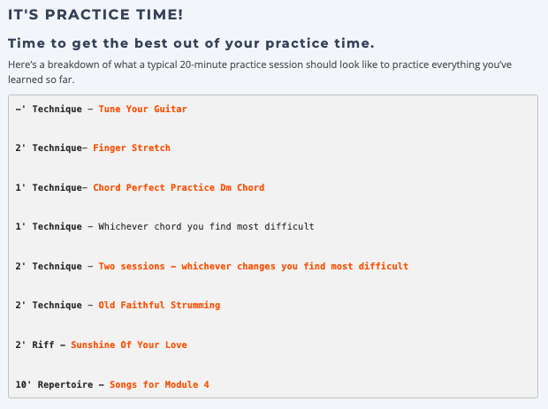Click the 'Time to get the best' subheading
The image size is (548, 409).
[x=191, y=43]
